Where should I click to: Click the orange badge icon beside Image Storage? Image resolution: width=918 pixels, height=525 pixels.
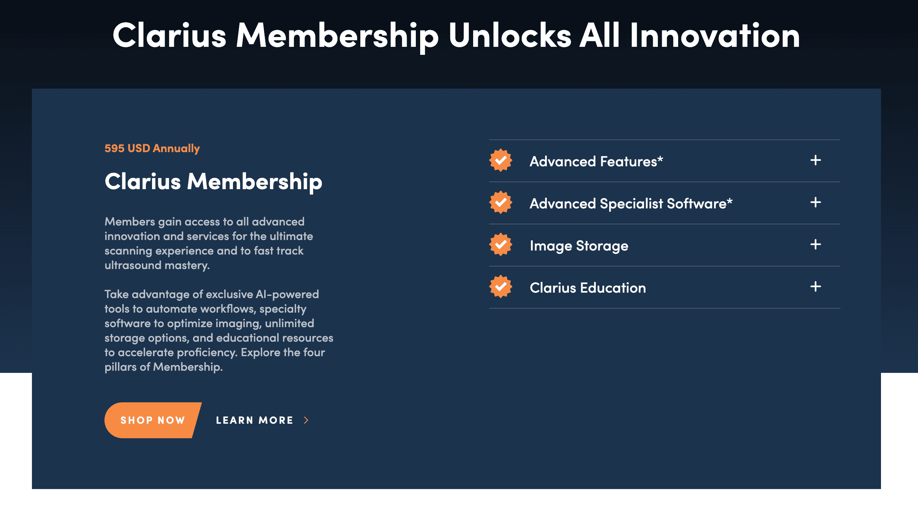pyautogui.click(x=500, y=245)
